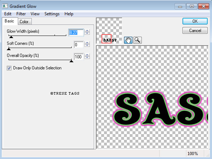Increase Soft Corners with up arrow
Screen dimensions: 212x159
tap(87, 43)
